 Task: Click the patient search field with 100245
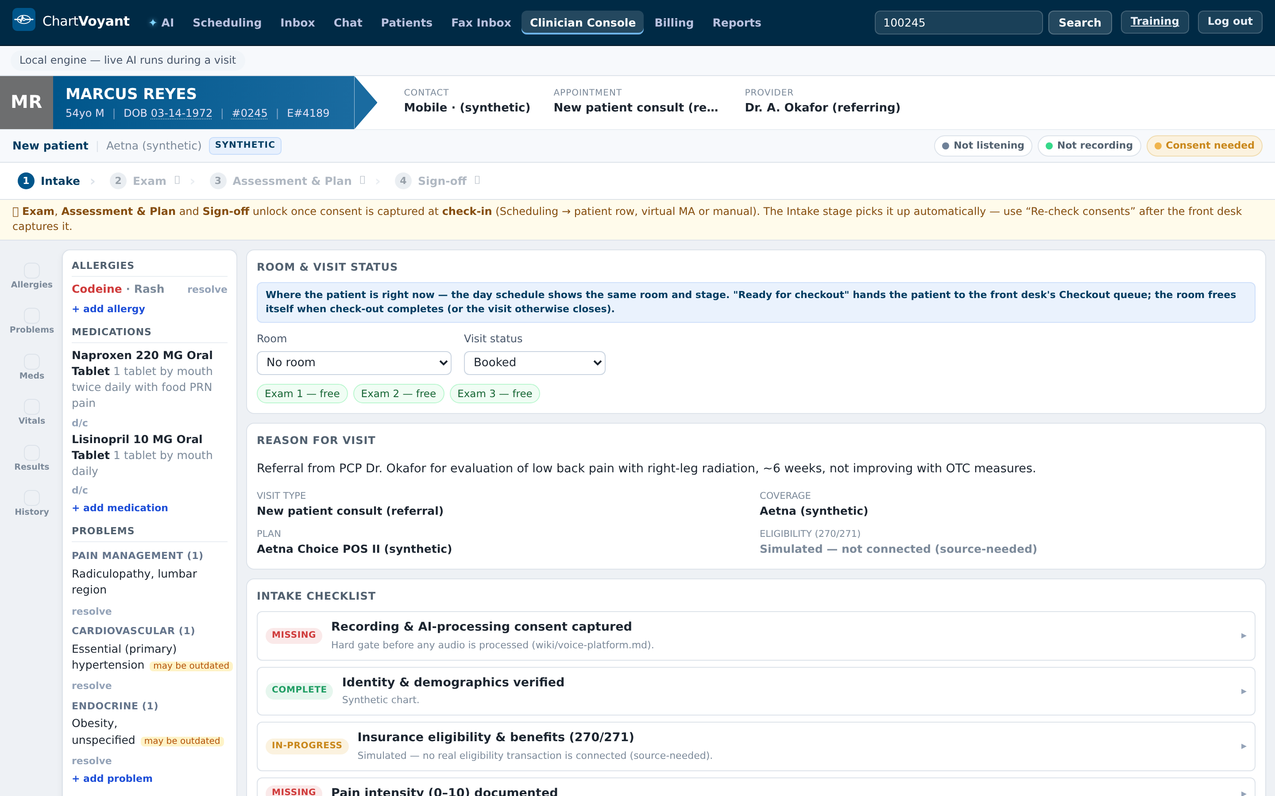tap(958, 23)
